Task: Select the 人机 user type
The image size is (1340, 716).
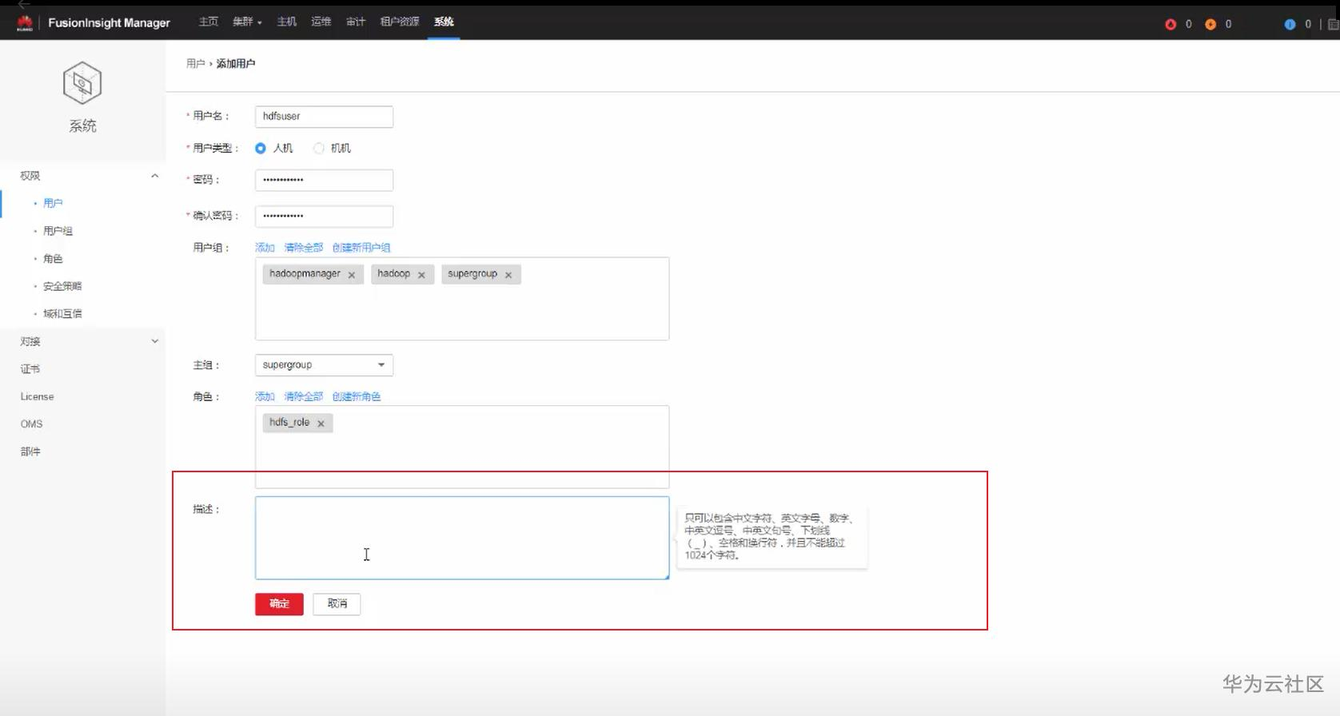Action: coord(261,148)
